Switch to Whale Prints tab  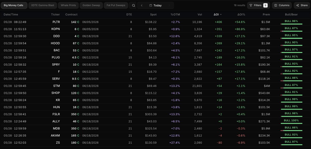point(68,5)
